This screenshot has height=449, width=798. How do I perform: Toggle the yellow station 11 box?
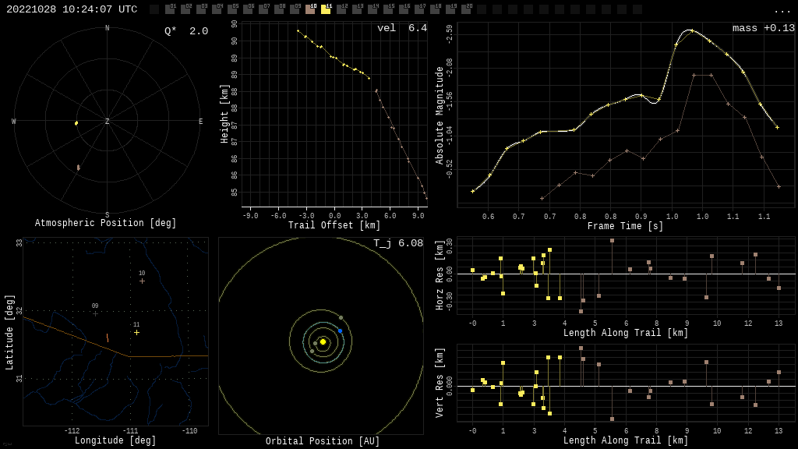[326, 9]
